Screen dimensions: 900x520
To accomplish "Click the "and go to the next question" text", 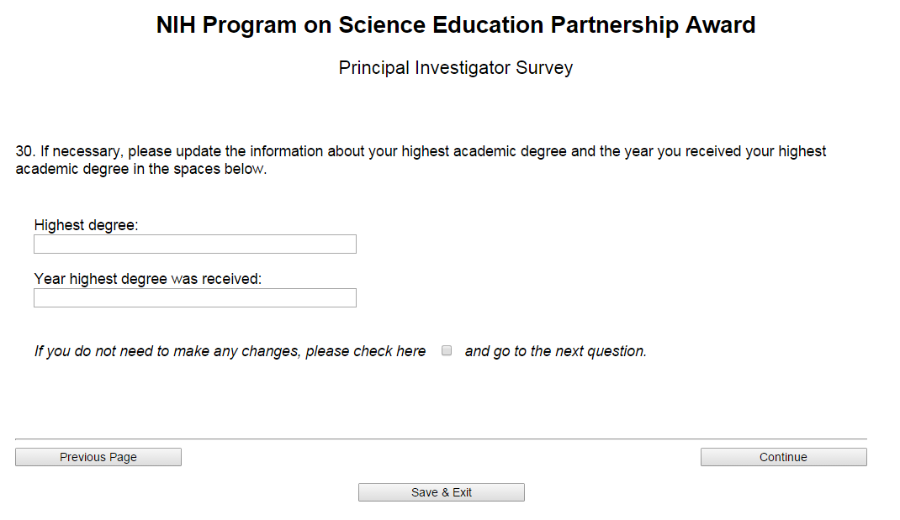I will (556, 351).
